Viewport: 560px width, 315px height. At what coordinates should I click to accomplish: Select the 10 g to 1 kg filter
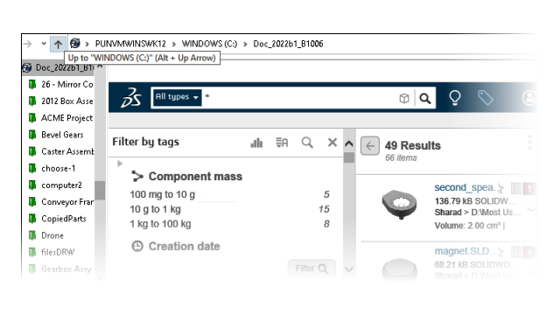pyautogui.click(x=229, y=209)
